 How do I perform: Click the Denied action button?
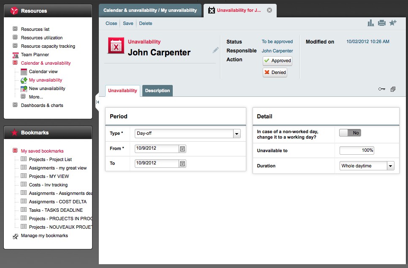click(275, 73)
